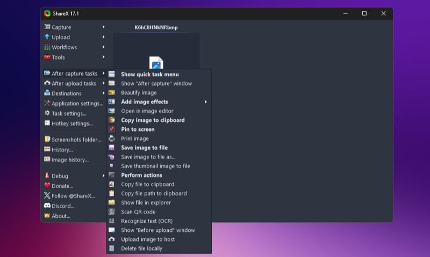The image size is (430, 257).
Task: Click the Recognize text (OCR) icon
Action: (112, 221)
